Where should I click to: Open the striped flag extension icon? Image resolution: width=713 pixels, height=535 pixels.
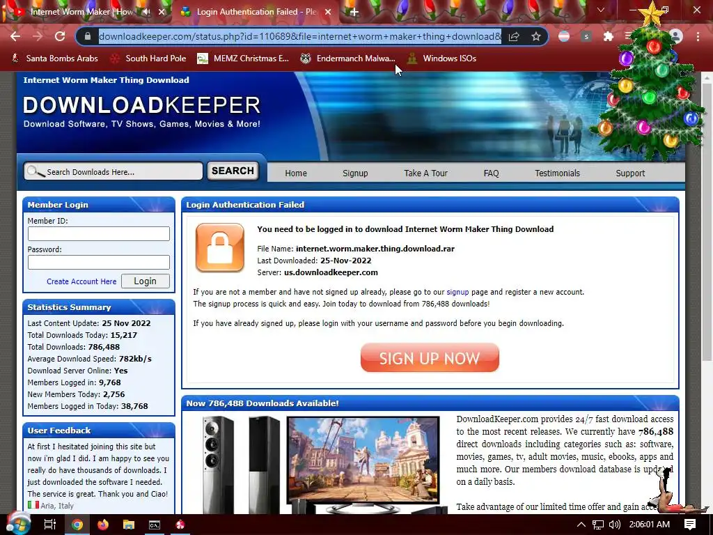click(x=564, y=36)
